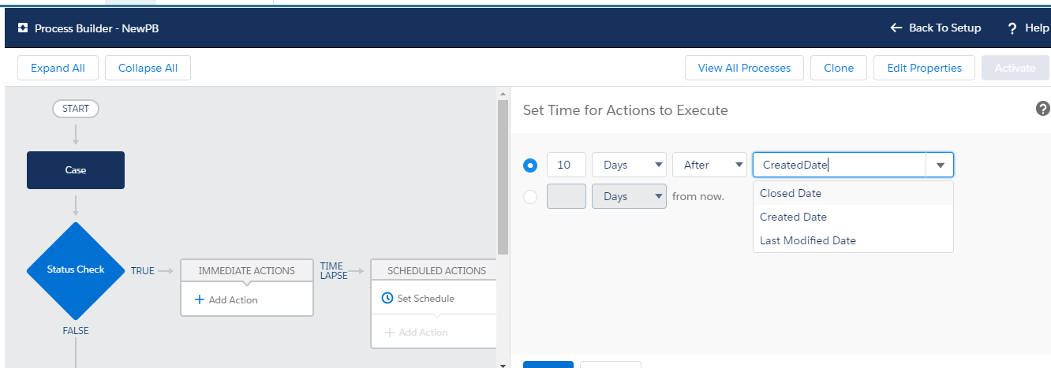Click the clock icon beside Set Schedule
The image size is (1051, 368).
(387, 299)
